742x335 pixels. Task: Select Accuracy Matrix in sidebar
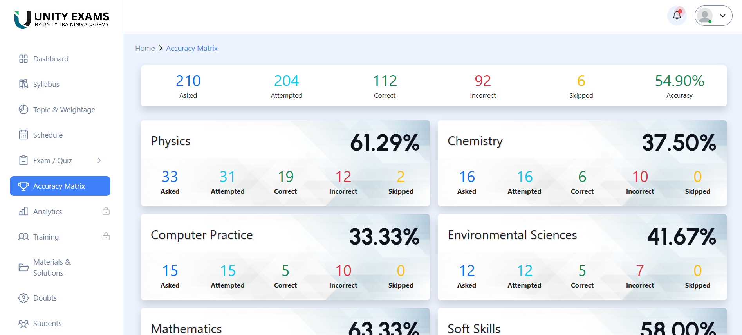point(60,186)
